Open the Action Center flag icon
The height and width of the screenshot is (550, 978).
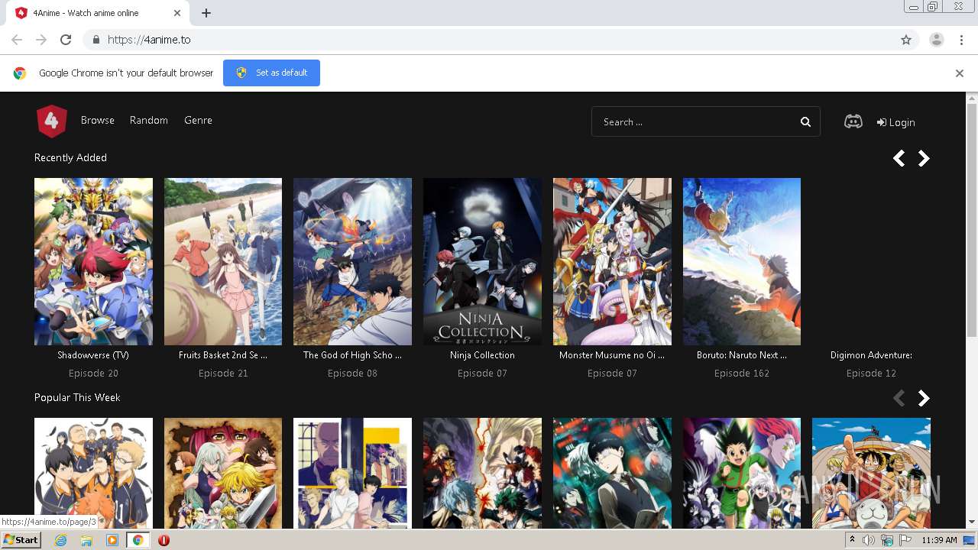pos(905,540)
